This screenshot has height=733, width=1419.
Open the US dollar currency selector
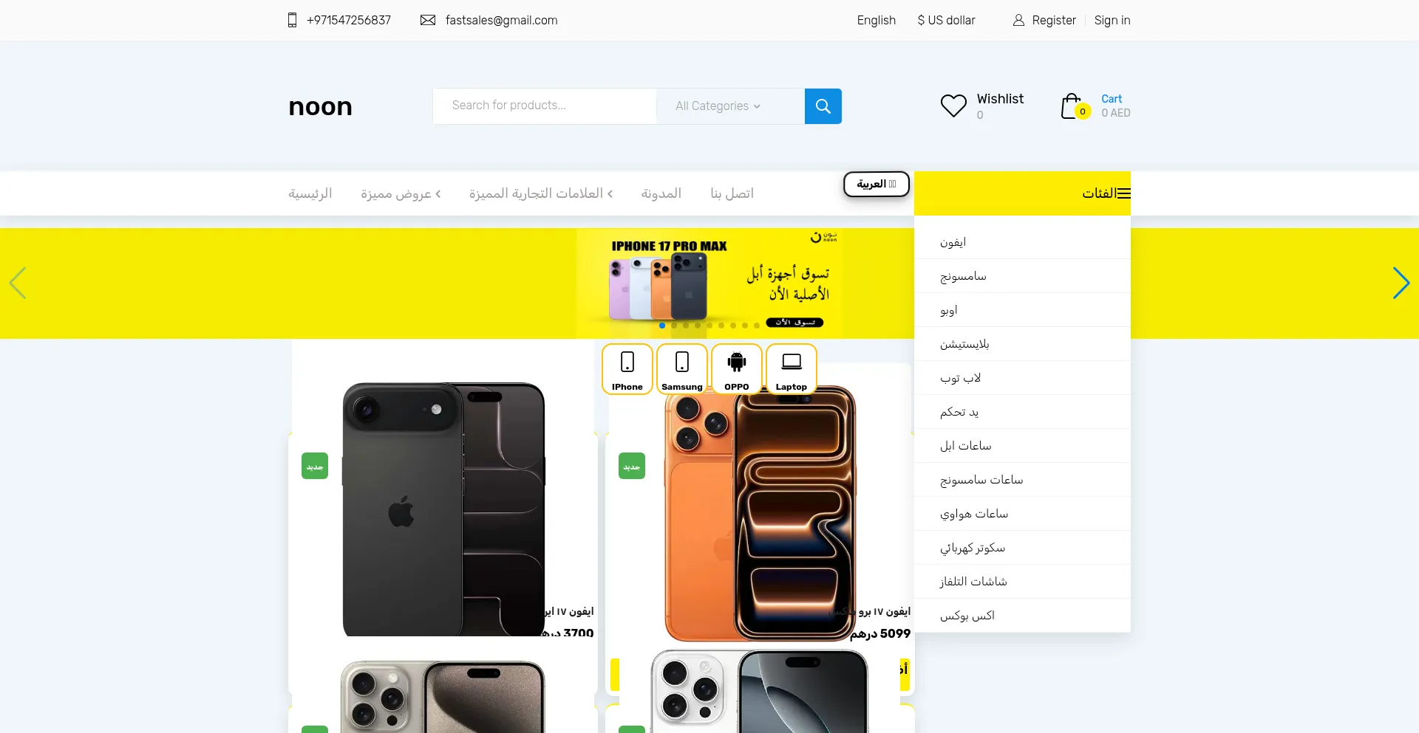[x=946, y=20]
